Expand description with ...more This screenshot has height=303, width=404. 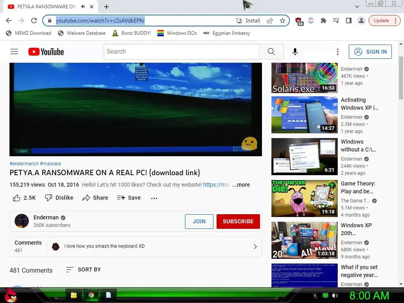pos(241,185)
